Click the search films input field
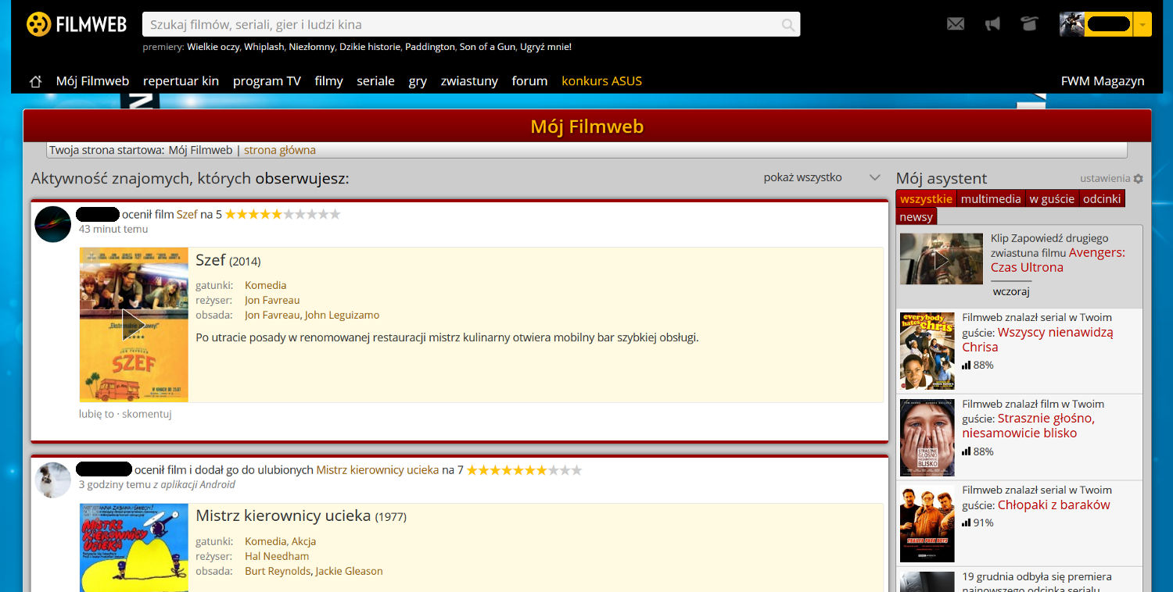Screen dimensions: 1173x592 471,24
